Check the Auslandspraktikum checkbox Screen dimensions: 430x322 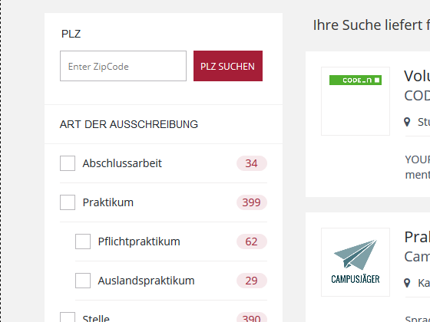click(83, 281)
